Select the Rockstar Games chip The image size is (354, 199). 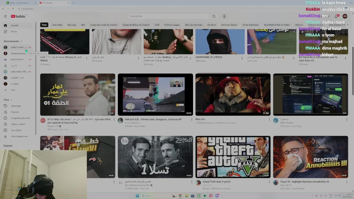point(229,25)
